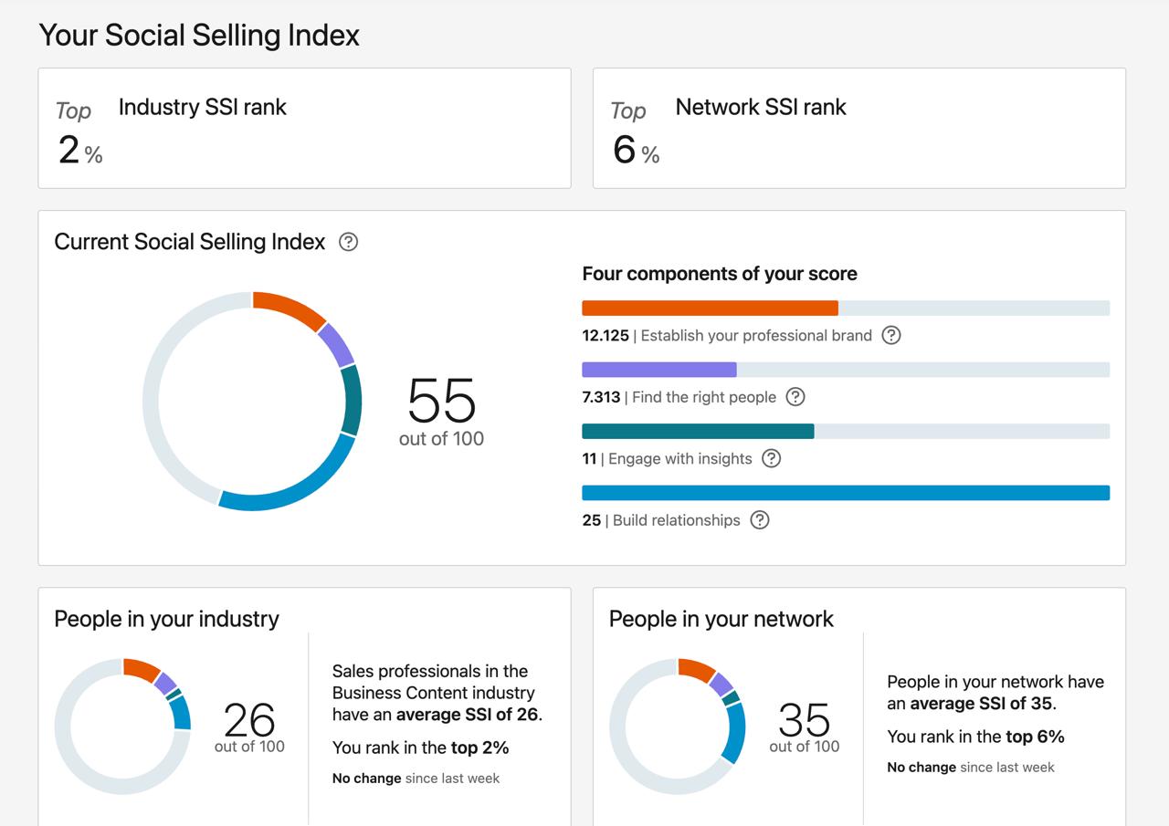Click teal bar for Engage with insights
The width and height of the screenshot is (1169, 826).
(698, 432)
